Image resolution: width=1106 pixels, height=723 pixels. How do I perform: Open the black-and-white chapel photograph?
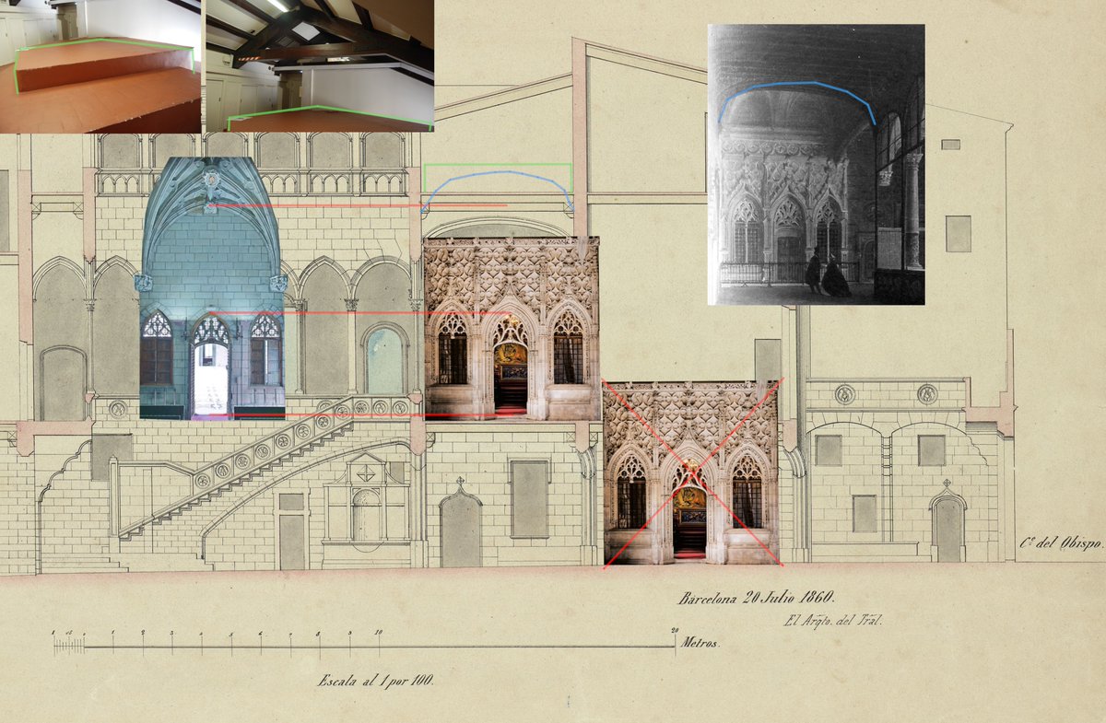816,165
